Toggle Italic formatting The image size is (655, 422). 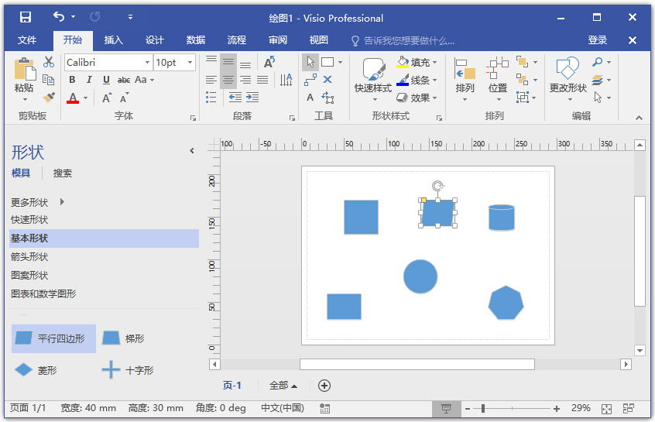[x=89, y=80]
